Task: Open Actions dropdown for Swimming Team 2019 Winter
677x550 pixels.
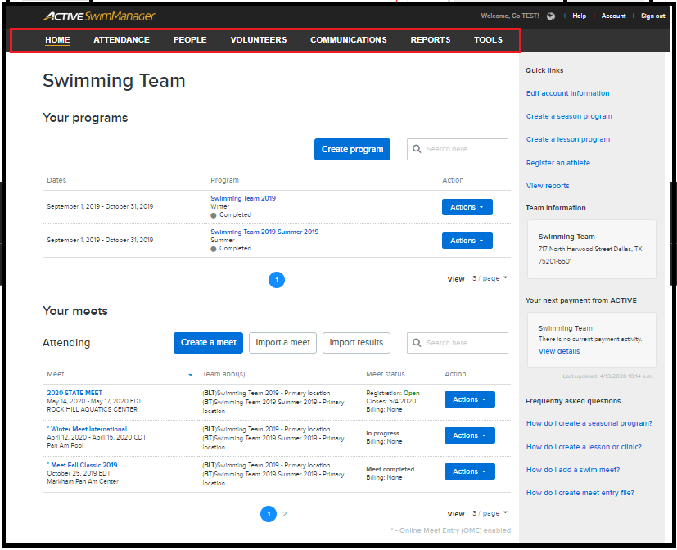Action: pos(467,207)
